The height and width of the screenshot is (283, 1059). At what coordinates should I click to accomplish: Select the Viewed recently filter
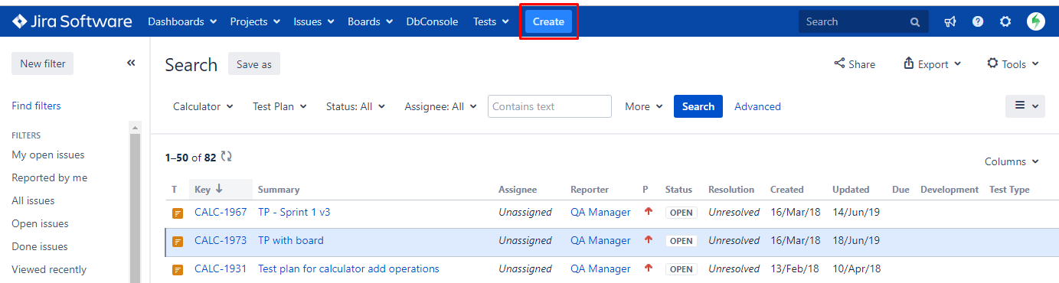click(49, 269)
